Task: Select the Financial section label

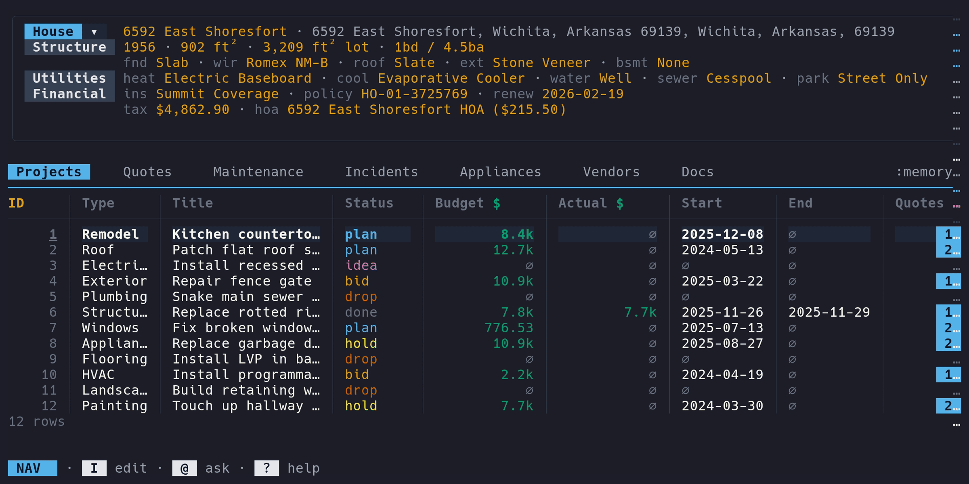Action: click(x=69, y=94)
